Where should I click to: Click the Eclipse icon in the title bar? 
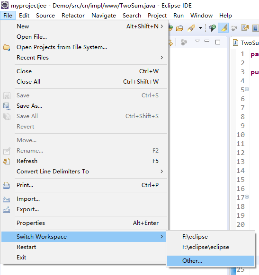pyautogui.click(x=5, y=5)
